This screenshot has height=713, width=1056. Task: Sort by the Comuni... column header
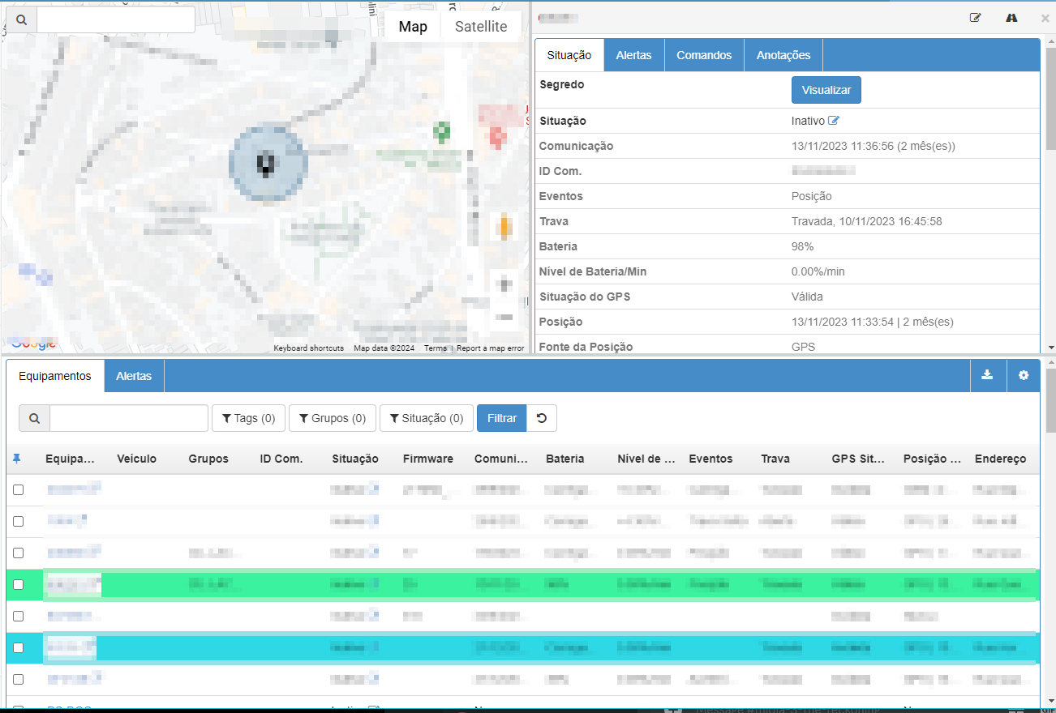pyautogui.click(x=500, y=459)
